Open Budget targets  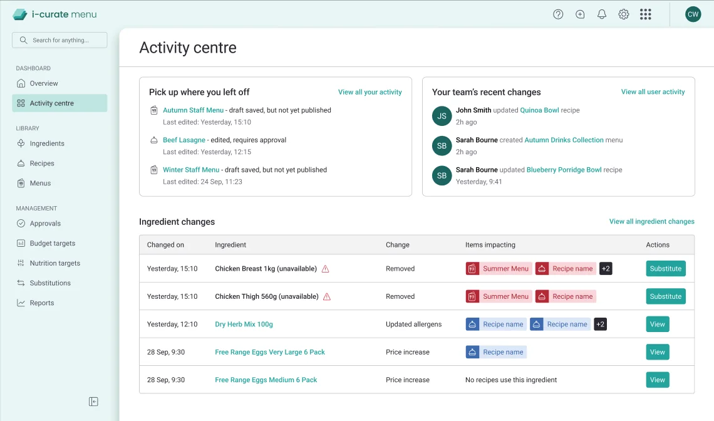[59, 243]
